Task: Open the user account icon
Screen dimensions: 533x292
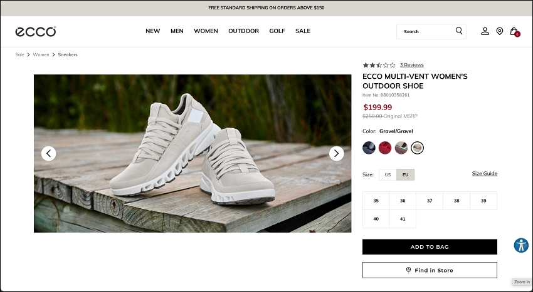Action: point(485,31)
